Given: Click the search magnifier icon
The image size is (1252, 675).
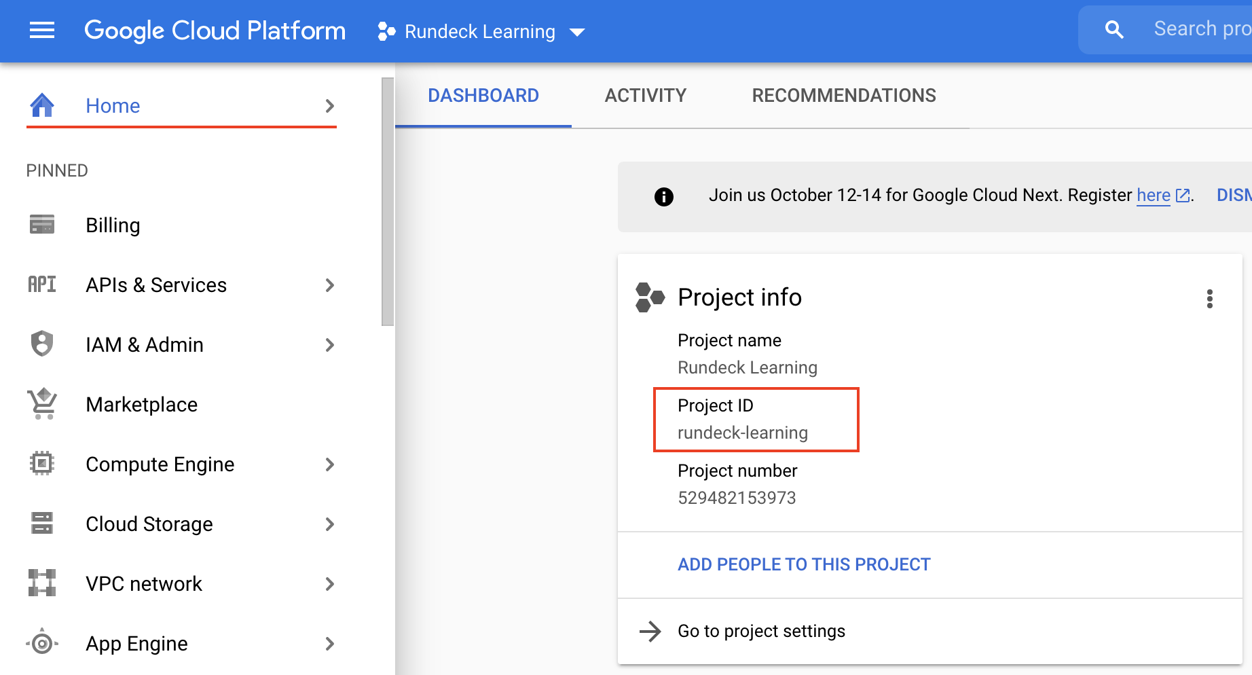Looking at the screenshot, I should click(x=1114, y=29).
